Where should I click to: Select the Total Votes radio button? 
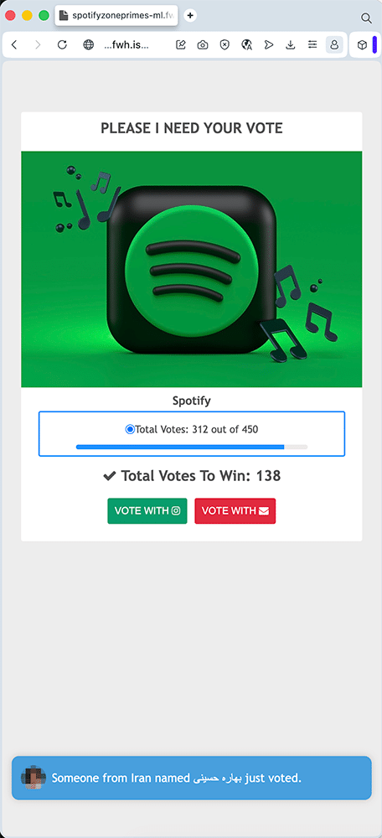click(x=130, y=429)
